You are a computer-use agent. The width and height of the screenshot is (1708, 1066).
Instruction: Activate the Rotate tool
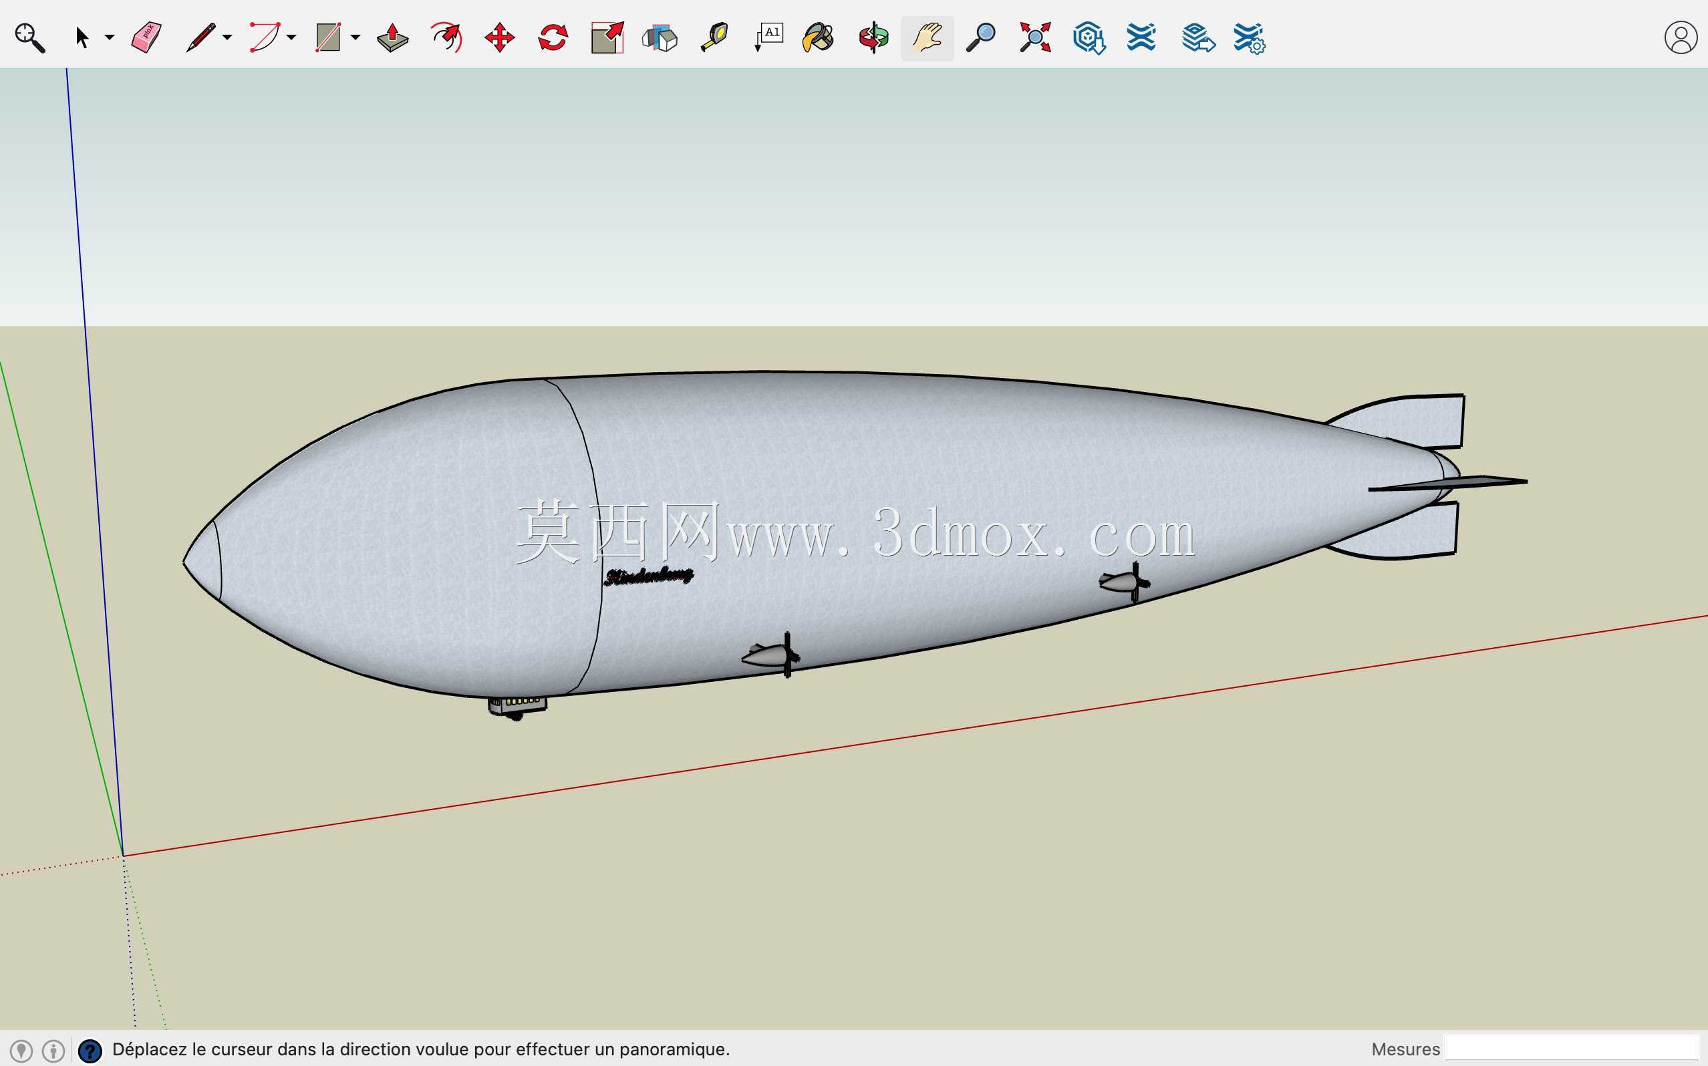click(553, 37)
